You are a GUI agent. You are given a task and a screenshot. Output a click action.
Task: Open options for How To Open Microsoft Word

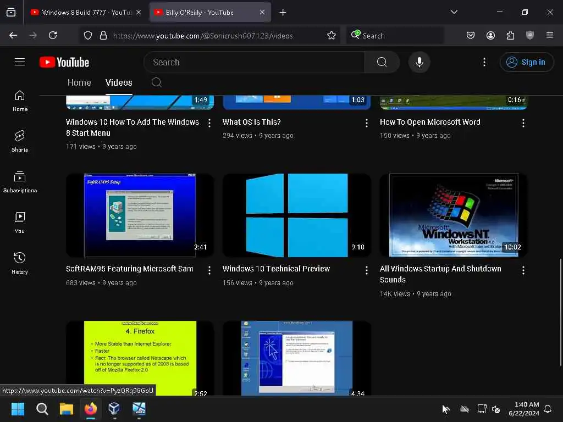(x=523, y=123)
